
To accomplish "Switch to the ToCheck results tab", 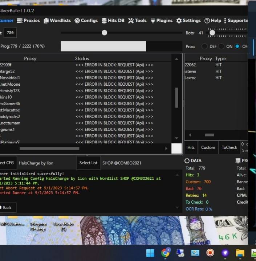I will [229, 147].
